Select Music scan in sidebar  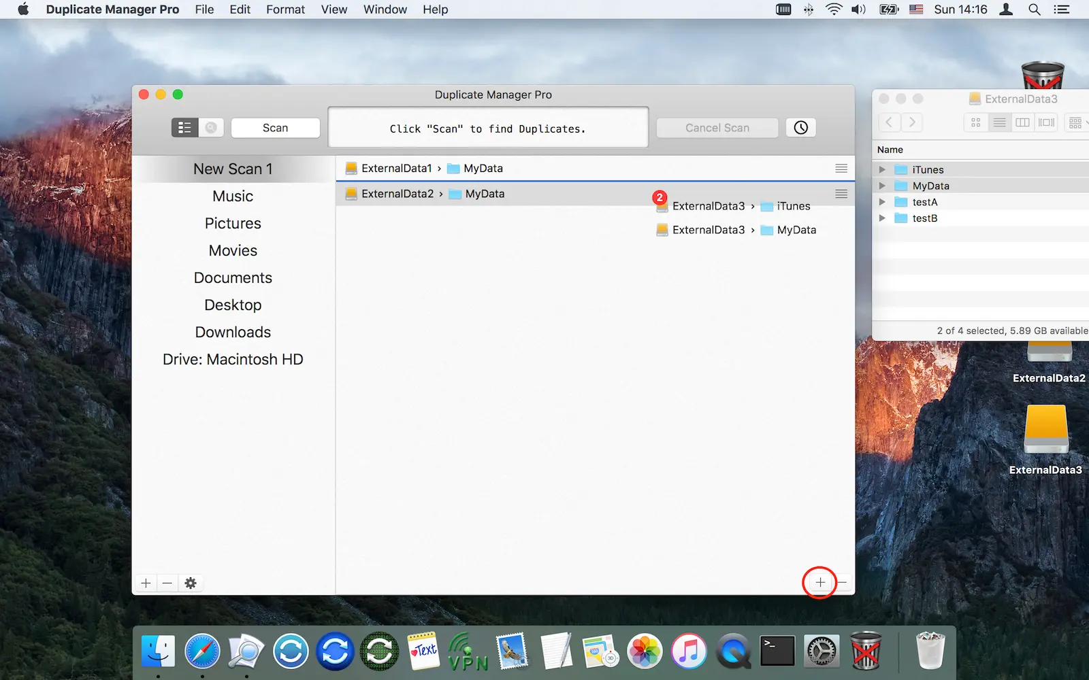click(x=233, y=196)
